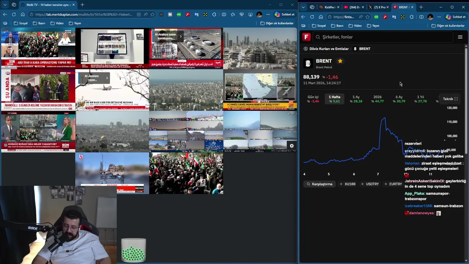This screenshot has width=469, height=264.
Task: Open the Sosyal bookmarks folder in left browser
Action: 20,23
